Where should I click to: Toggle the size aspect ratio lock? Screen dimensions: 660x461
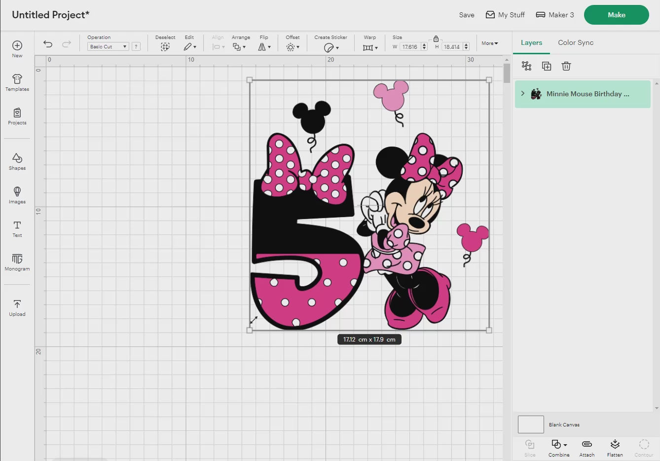pos(436,38)
